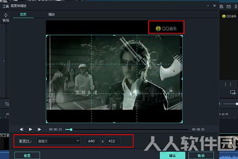Click the snapshot monitor icon at right
The height and width of the screenshot is (159, 238).
pyautogui.click(x=233, y=92)
